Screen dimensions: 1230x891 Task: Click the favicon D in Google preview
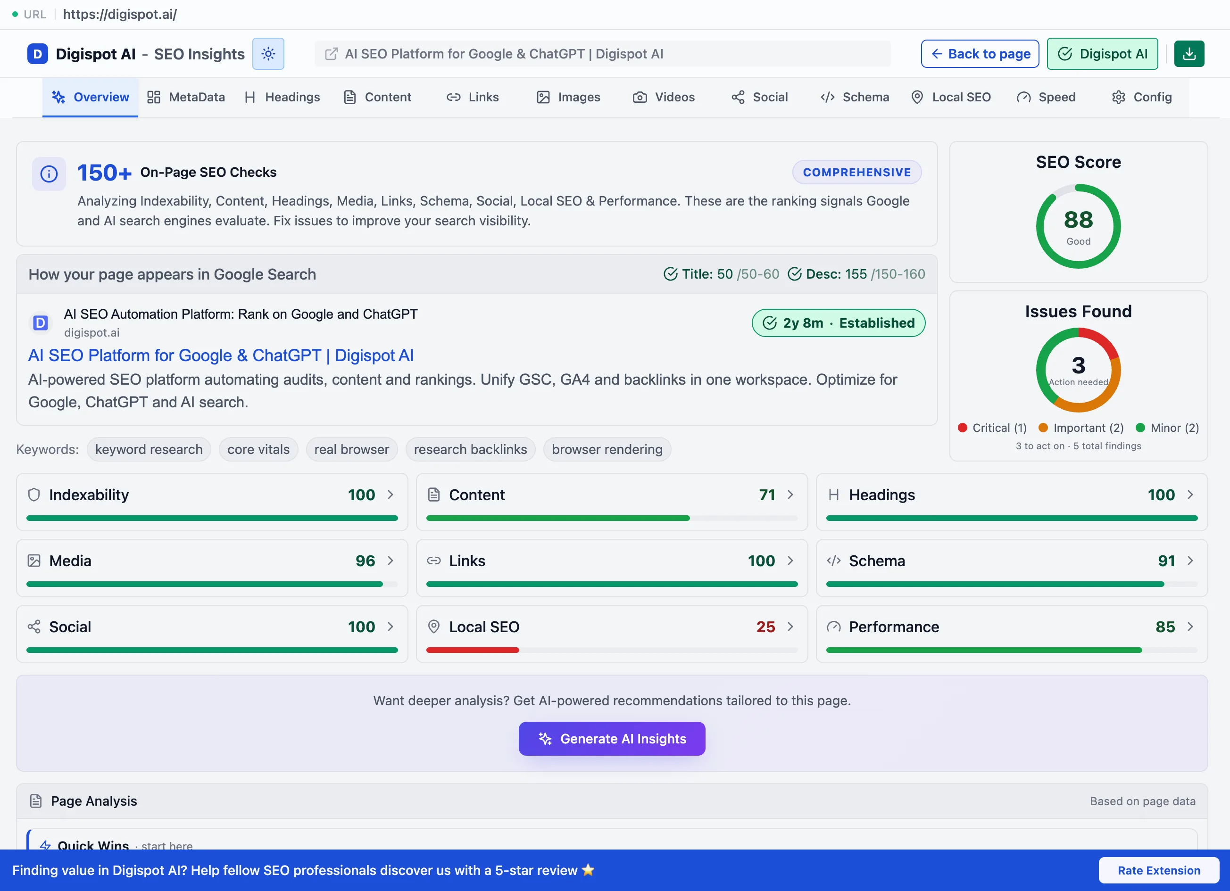[x=41, y=323]
